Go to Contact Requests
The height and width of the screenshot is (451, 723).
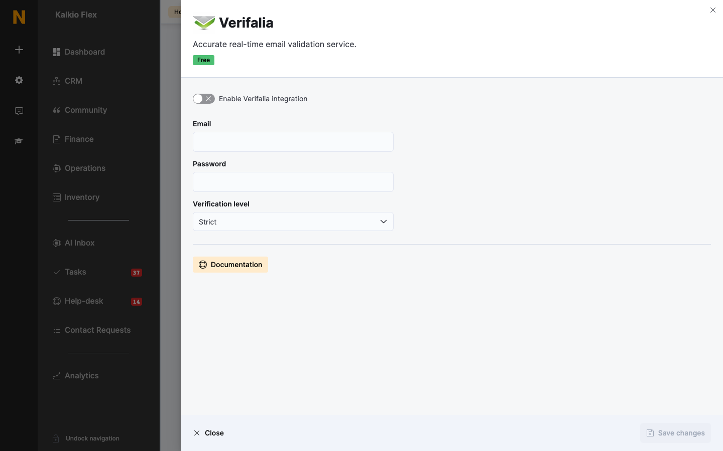point(97,330)
